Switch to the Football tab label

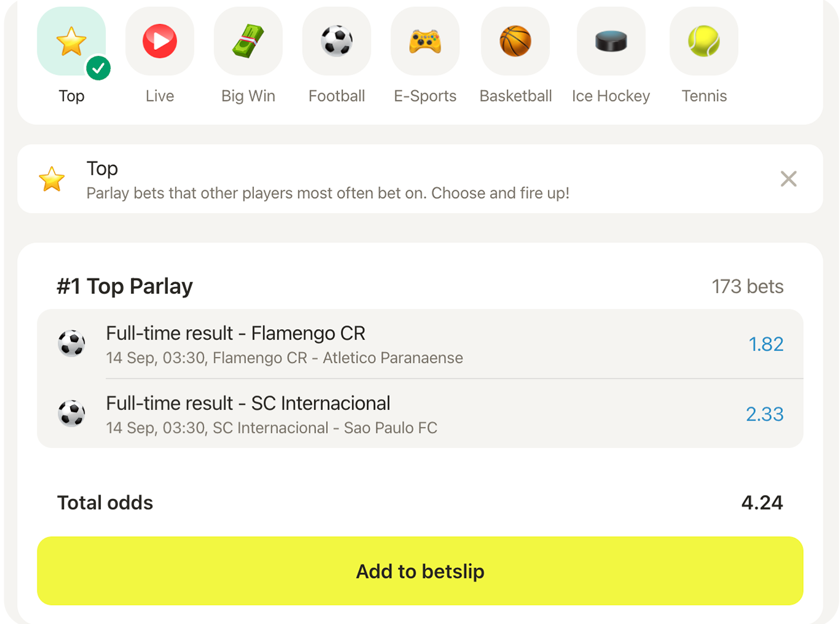(x=336, y=96)
